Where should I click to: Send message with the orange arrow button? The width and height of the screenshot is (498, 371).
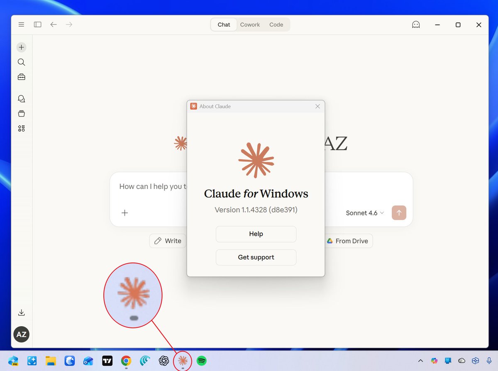click(x=399, y=213)
